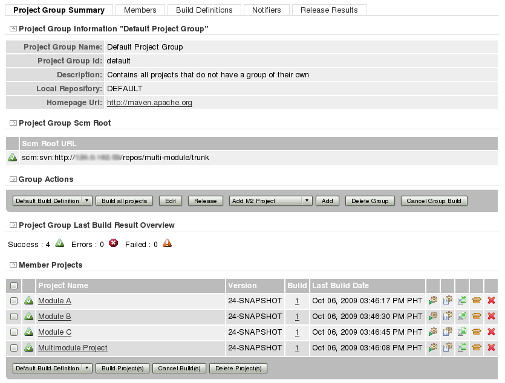Expand the Add M2 Project dropdown

click(270, 201)
